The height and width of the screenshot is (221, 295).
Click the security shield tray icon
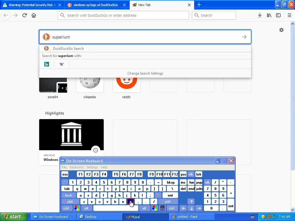[263, 217]
